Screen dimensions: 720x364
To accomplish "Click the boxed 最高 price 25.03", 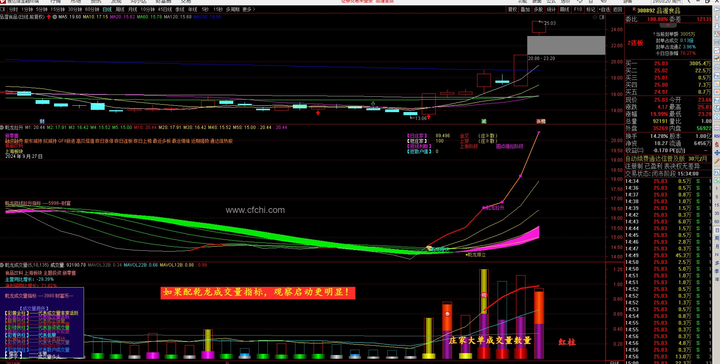I will click(705, 107).
